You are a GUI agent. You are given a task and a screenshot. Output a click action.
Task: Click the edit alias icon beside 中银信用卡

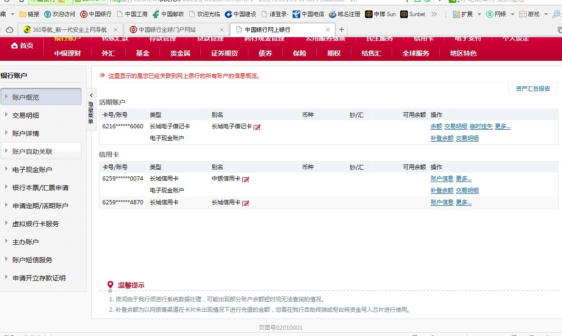click(246, 179)
